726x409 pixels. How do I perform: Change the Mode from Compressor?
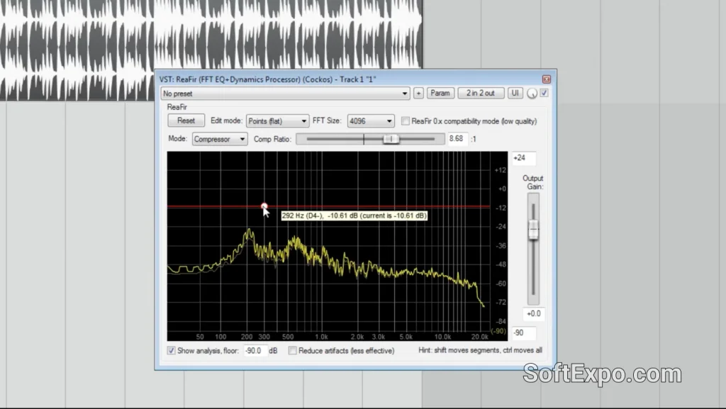click(219, 139)
